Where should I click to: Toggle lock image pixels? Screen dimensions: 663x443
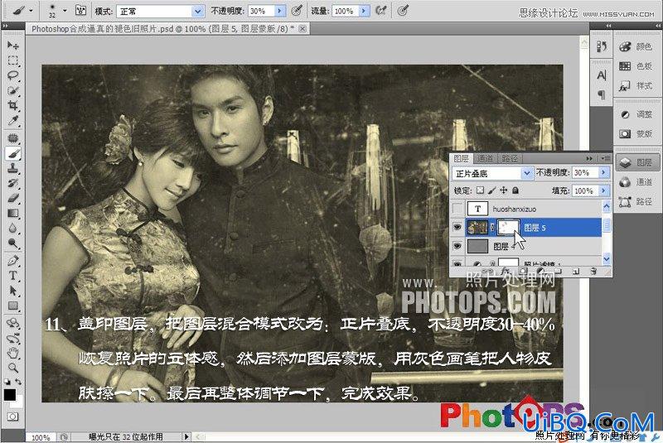491,190
